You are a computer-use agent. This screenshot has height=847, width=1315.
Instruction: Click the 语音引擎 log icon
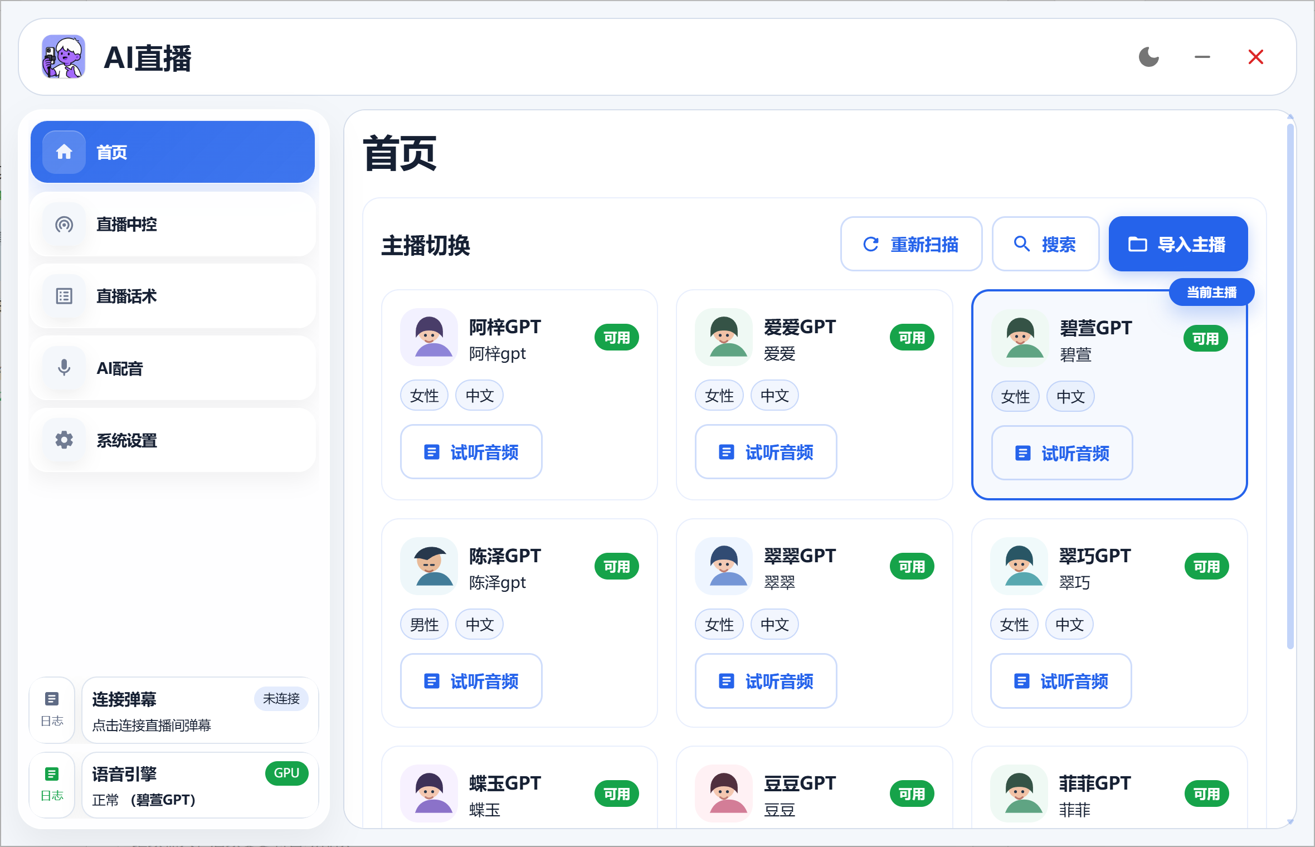(52, 773)
